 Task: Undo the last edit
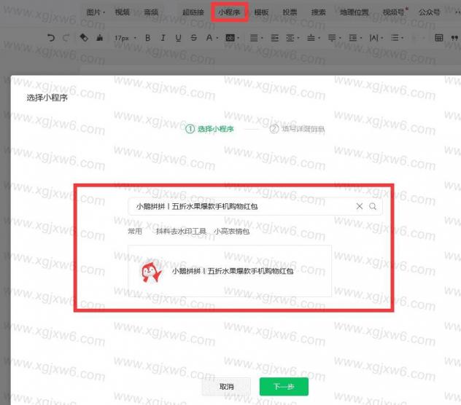51,38
